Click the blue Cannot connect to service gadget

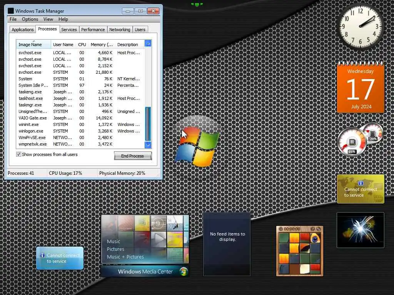[x=60, y=258]
